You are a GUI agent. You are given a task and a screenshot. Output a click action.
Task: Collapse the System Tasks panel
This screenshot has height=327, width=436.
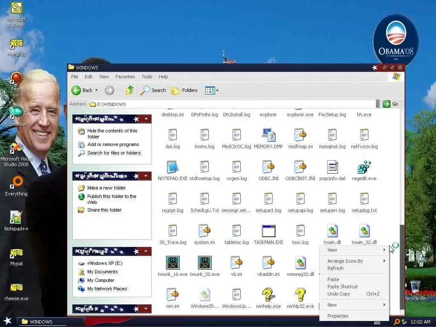pyautogui.click(x=146, y=119)
